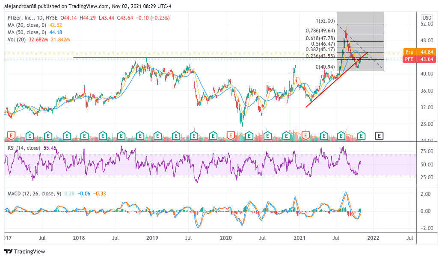Click the close price C43.64
Viewport: 442px width, 259px height.
[125, 18]
